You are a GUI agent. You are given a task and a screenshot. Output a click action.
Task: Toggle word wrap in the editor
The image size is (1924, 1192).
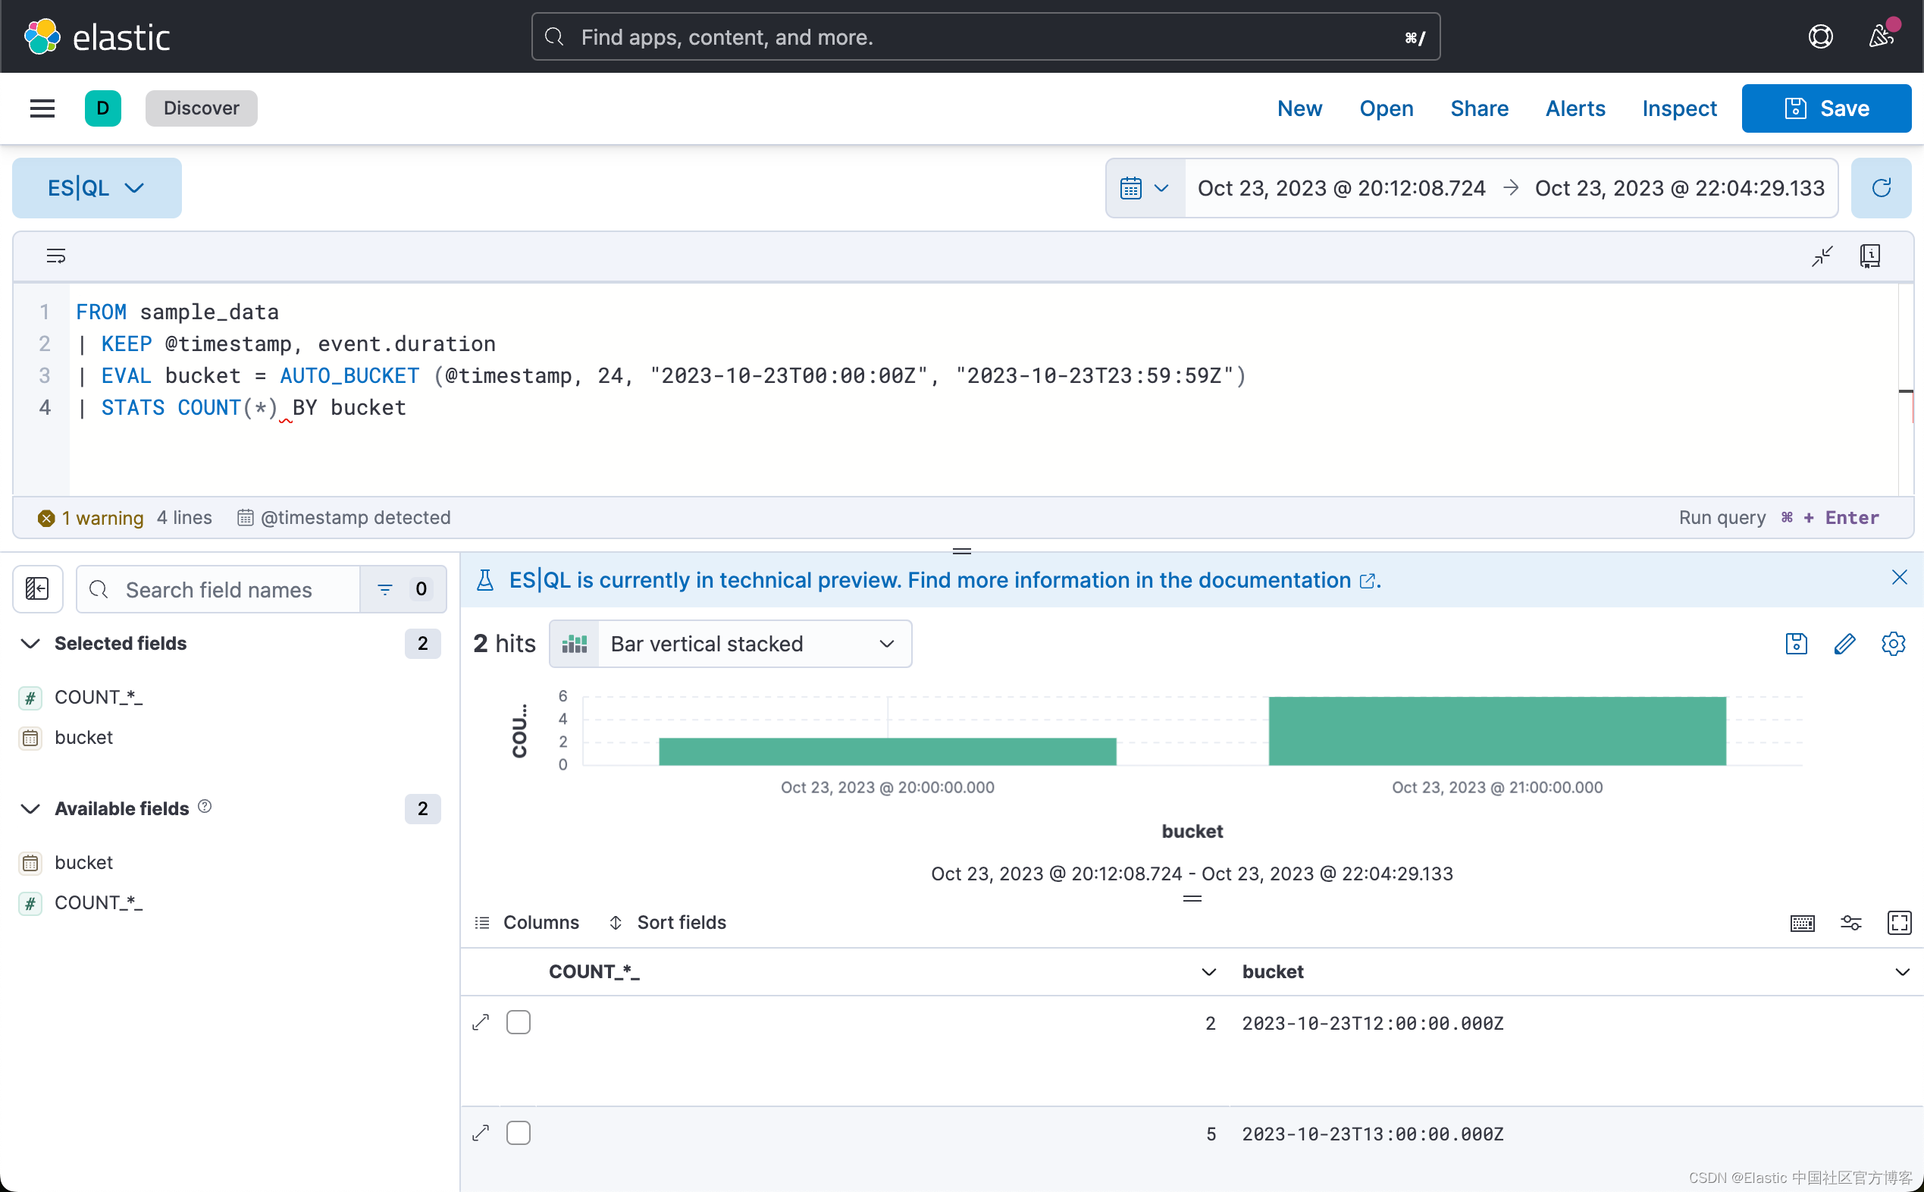[x=56, y=256]
